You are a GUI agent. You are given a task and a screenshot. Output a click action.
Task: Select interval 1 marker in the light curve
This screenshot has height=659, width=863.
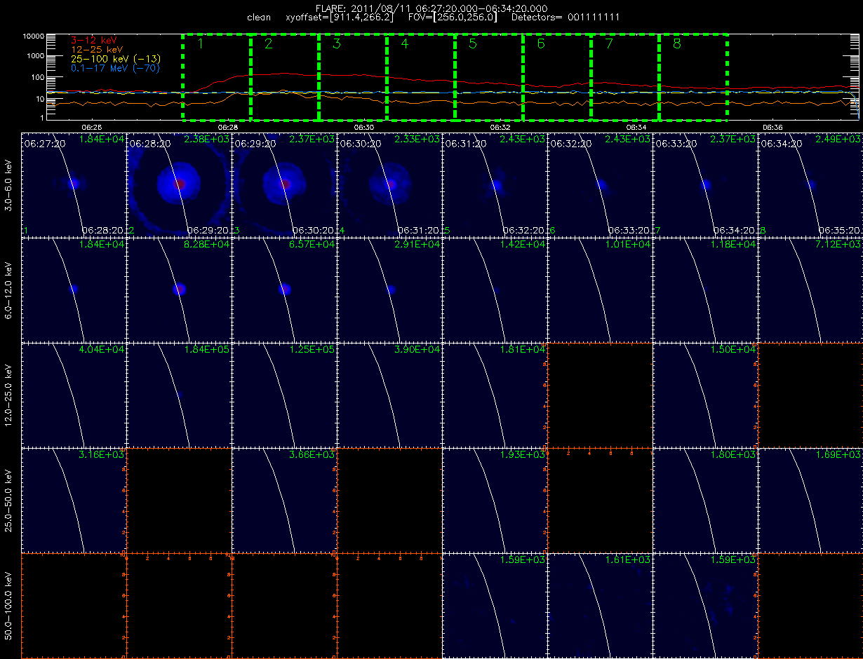(200, 44)
